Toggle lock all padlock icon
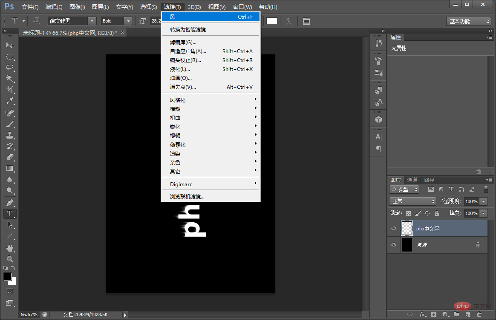 tap(436, 213)
